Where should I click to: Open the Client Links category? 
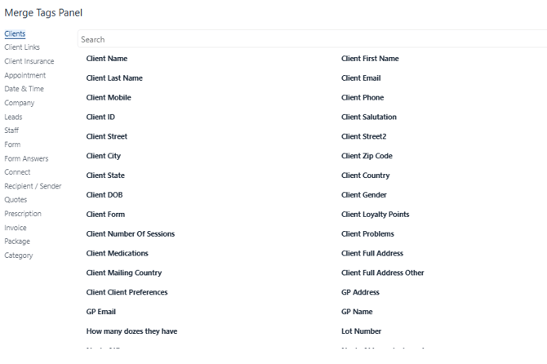pos(22,47)
